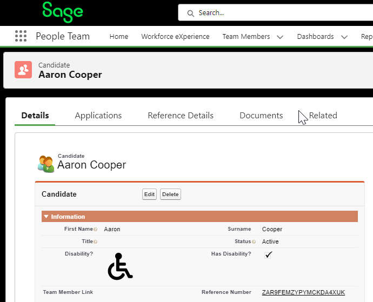Open reference number ZAR9FEMZYPYMCKDA4XUK link
Image resolution: width=373 pixels, height=302 pixels.
[303, 292]
